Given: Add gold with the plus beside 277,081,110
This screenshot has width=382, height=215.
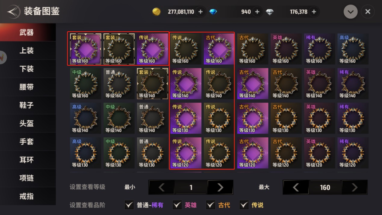Looking at the screenshot, I should click(x=200, y=12).
